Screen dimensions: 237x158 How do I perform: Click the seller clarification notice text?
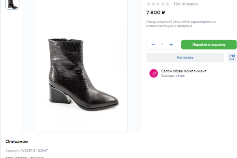pos(181,24)
